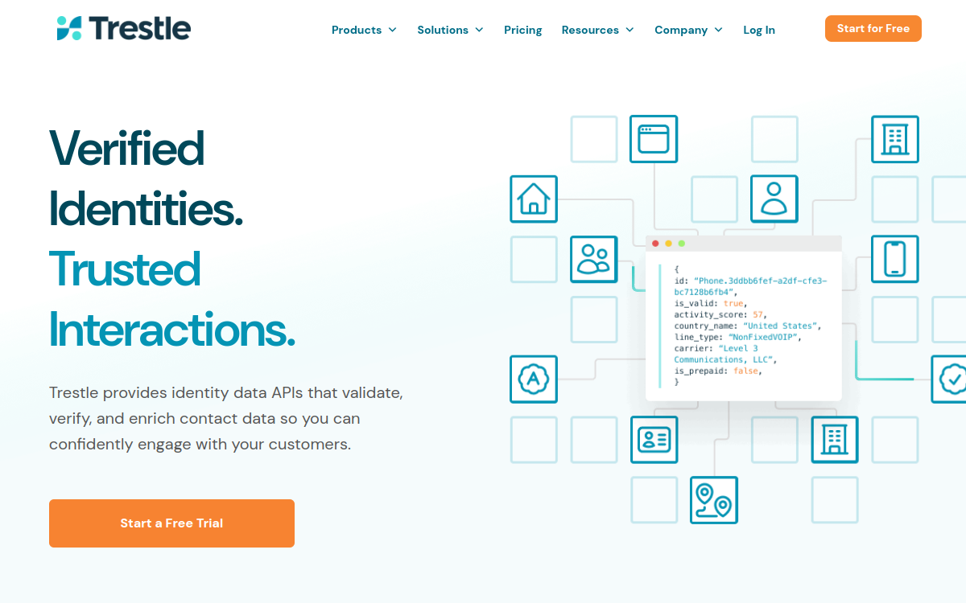Click "is_valid: true" line in code sample
Viewport: 966px width, 603px height.
tap(711, 304)
